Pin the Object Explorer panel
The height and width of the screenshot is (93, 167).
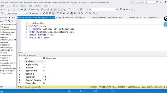coord(12,18)
